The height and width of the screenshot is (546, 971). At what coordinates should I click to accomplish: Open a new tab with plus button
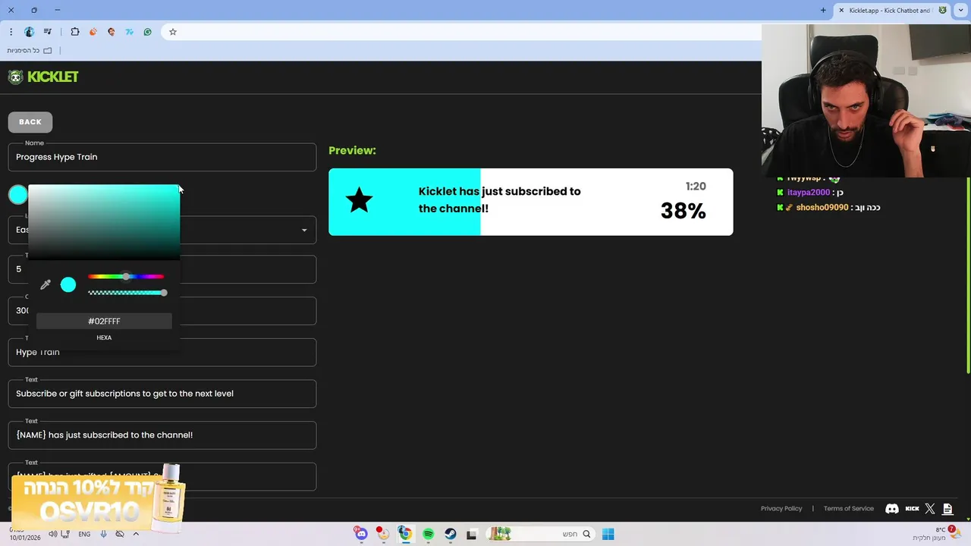pyautogui.click(x=823, y=11)
